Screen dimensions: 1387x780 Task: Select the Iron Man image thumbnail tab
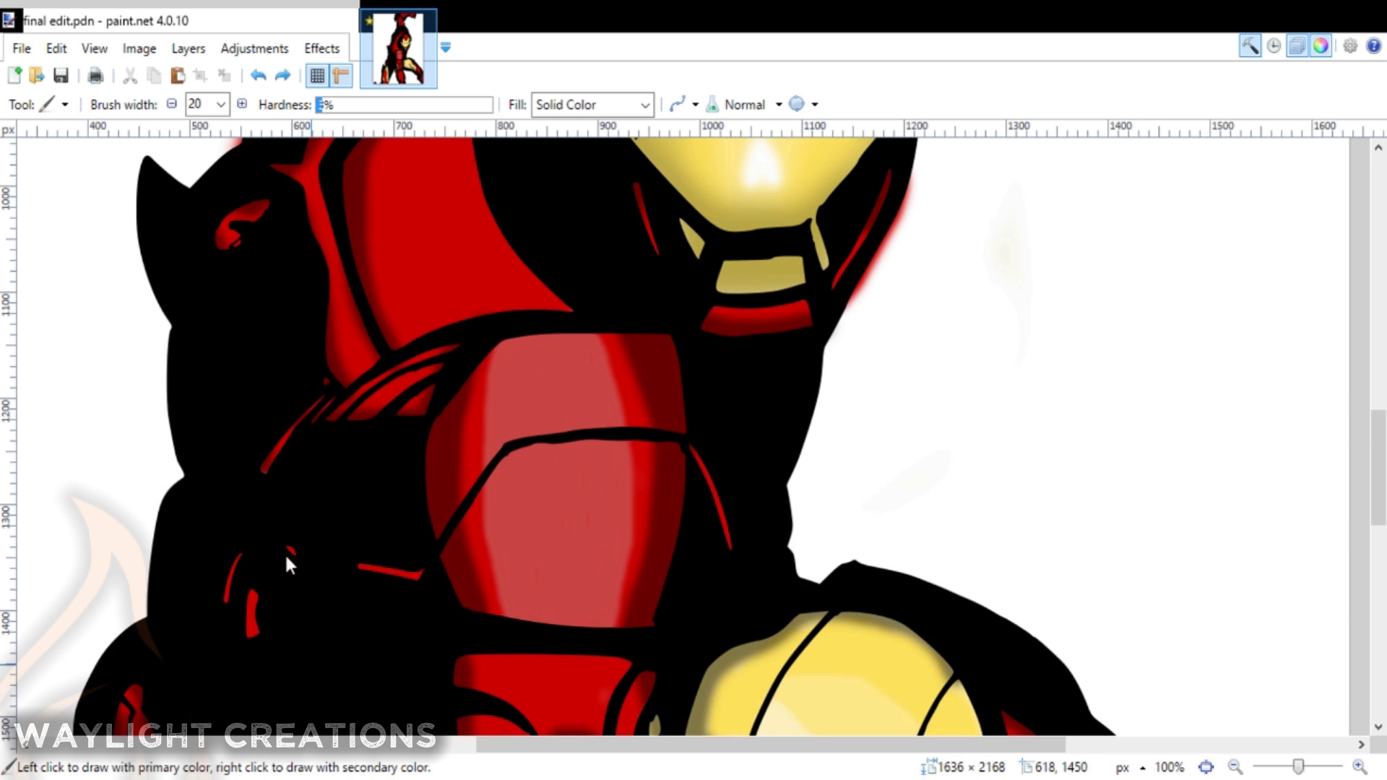[399, 49]
